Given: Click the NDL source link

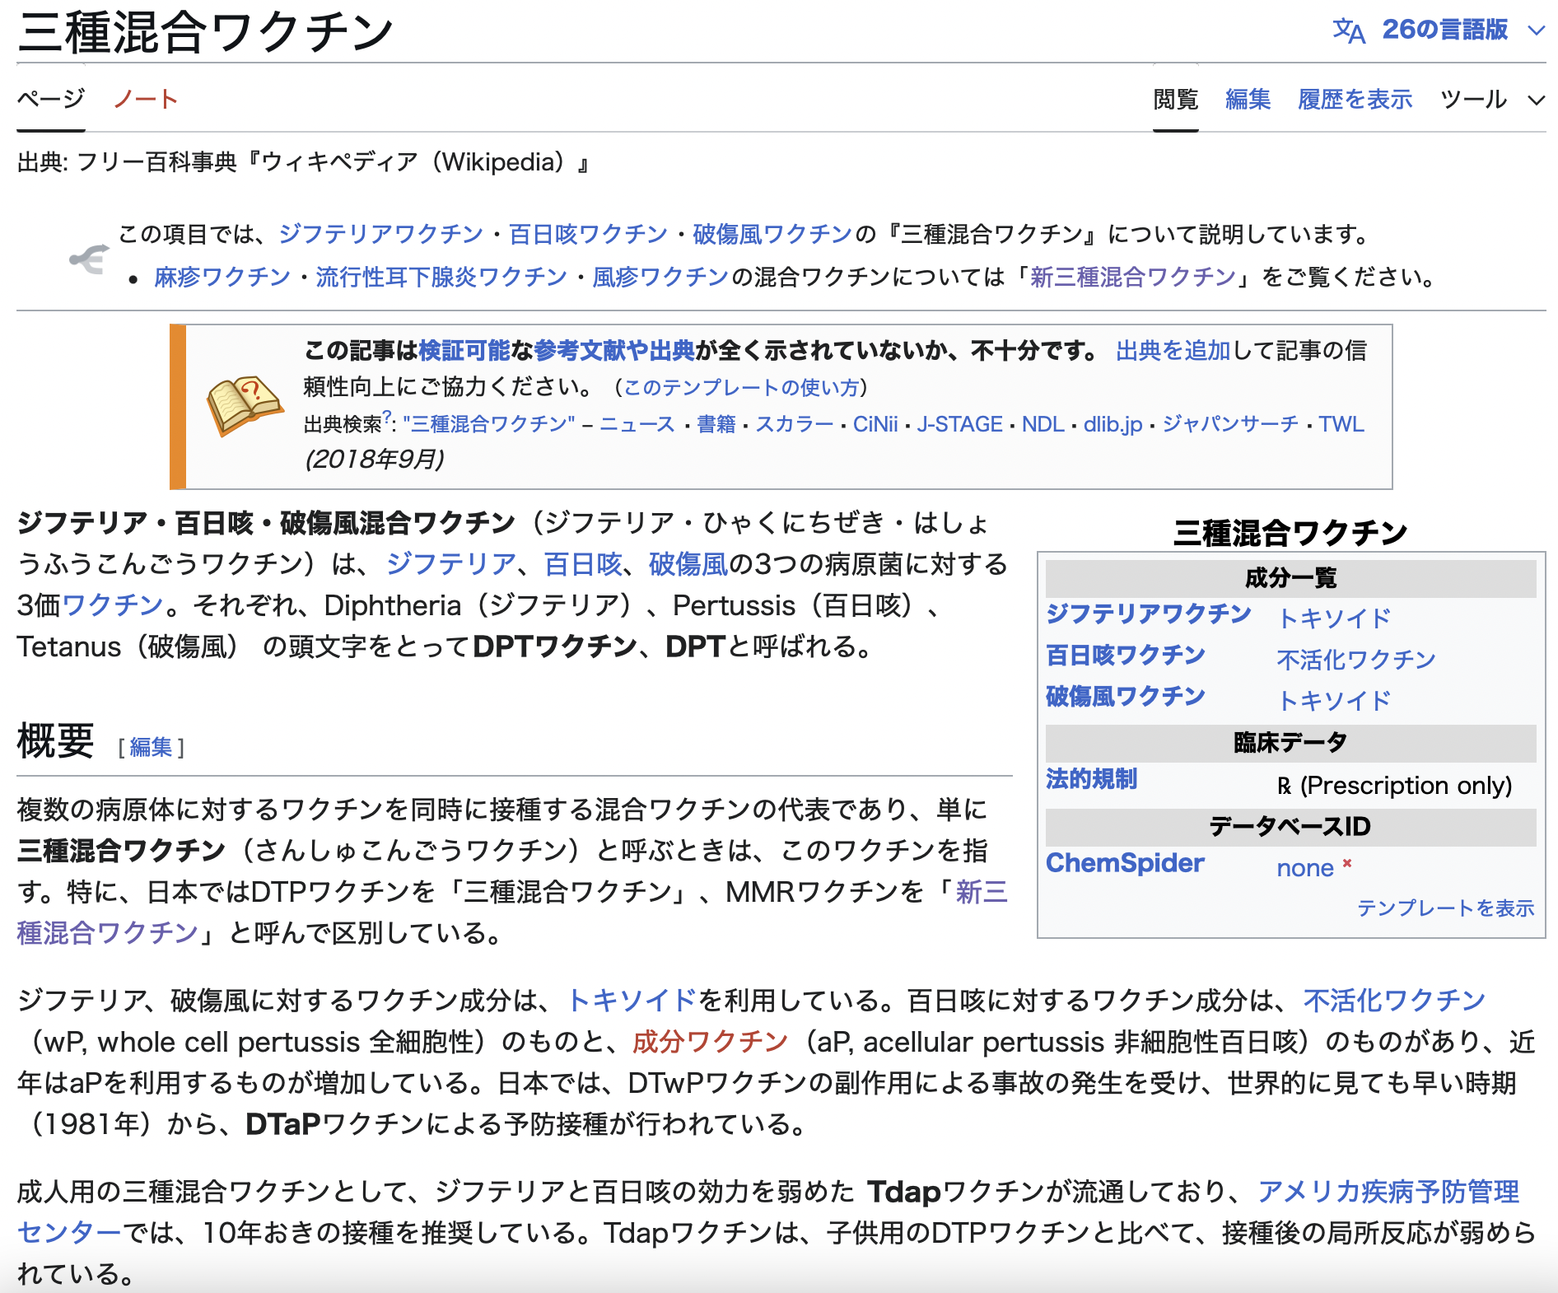Looking at the screenshot, I should pyautogui.click(x=1043, y=424).
